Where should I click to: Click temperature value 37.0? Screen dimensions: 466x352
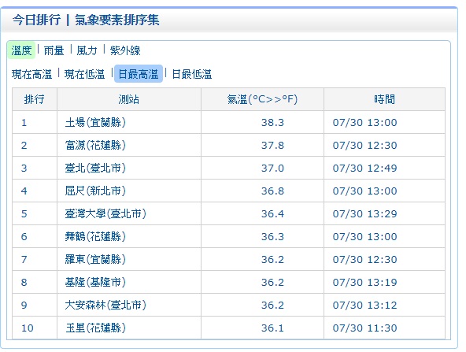pos(272,169)
